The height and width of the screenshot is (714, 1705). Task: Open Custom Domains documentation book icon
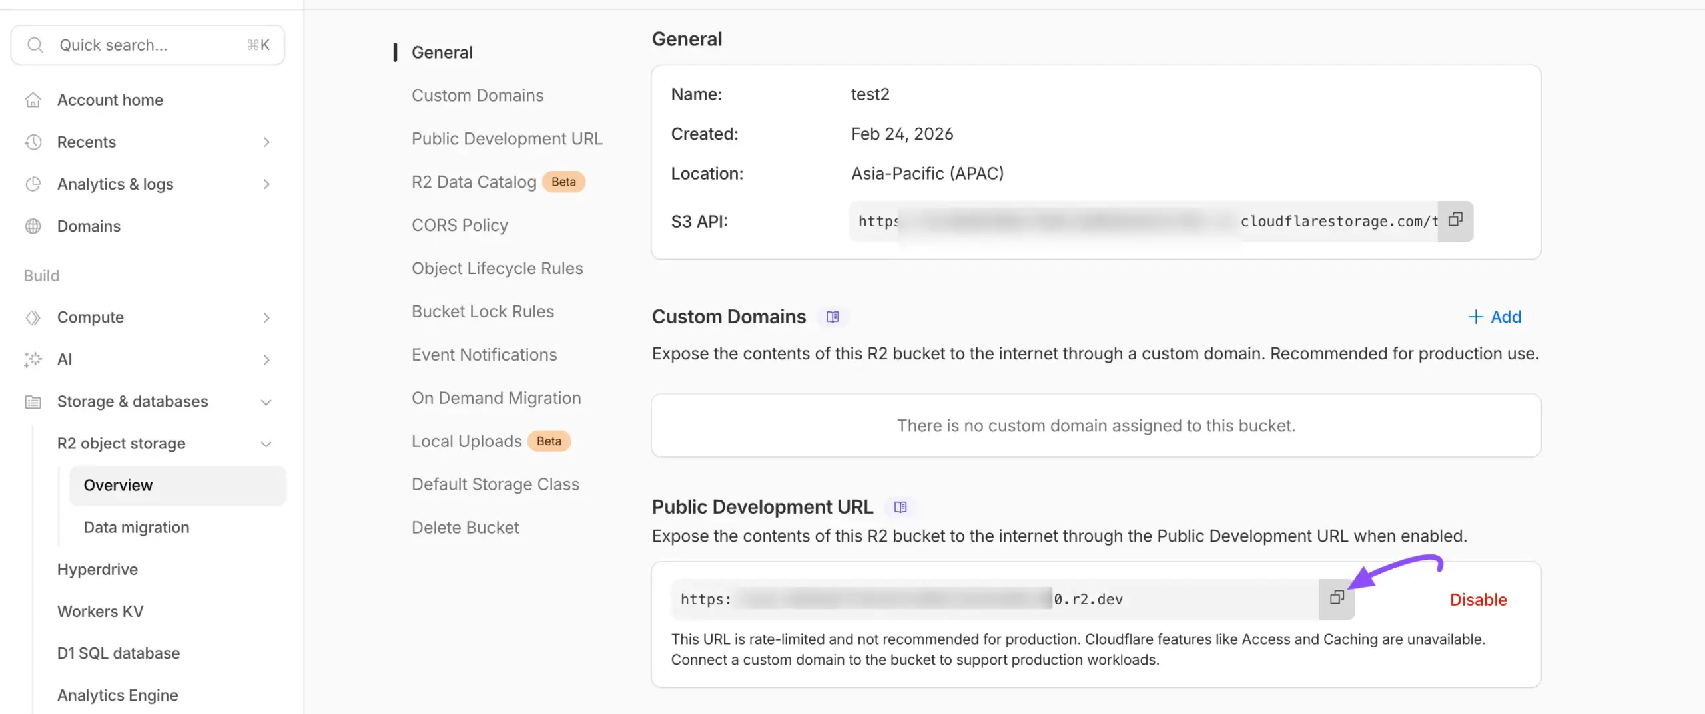(833, 317)
